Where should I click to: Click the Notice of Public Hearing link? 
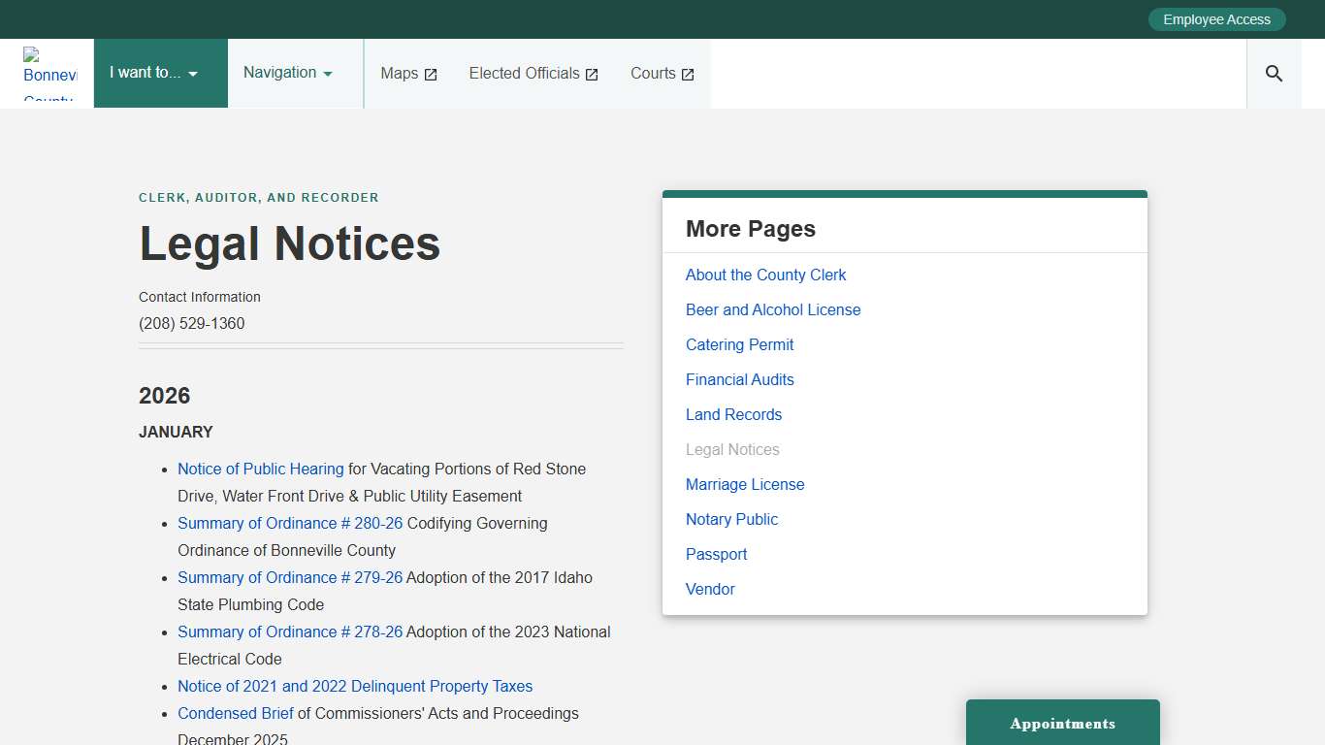(260, 469)
